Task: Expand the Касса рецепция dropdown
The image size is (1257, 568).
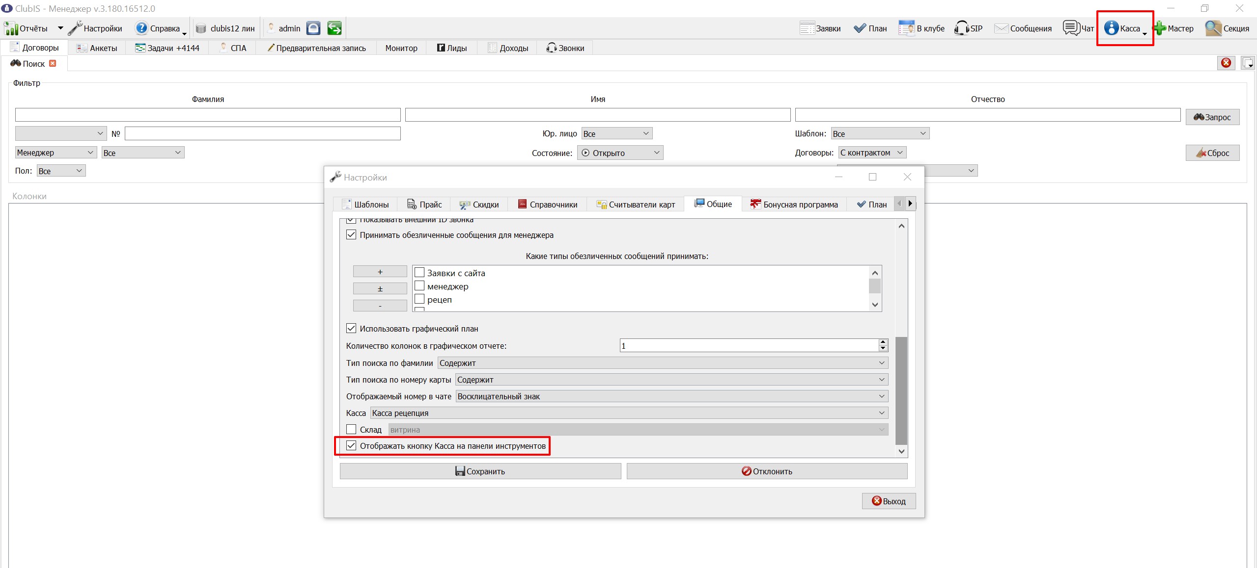Action: point(629,413)
